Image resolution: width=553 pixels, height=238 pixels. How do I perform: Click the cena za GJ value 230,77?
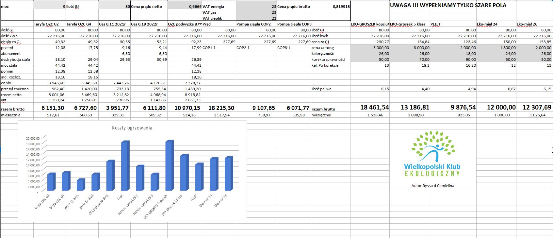pos(383,42)
